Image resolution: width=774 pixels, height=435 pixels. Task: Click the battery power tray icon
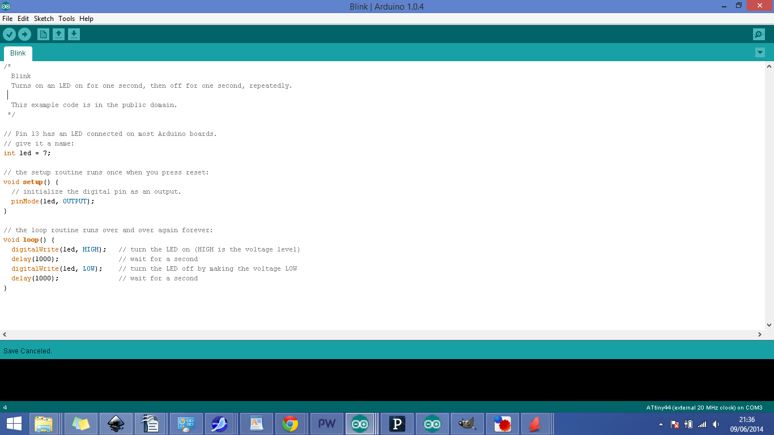pyautogui.click(x=688, y=424)
